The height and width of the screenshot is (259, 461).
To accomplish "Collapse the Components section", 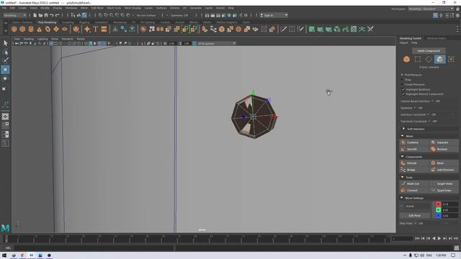I will click(402, 157).
